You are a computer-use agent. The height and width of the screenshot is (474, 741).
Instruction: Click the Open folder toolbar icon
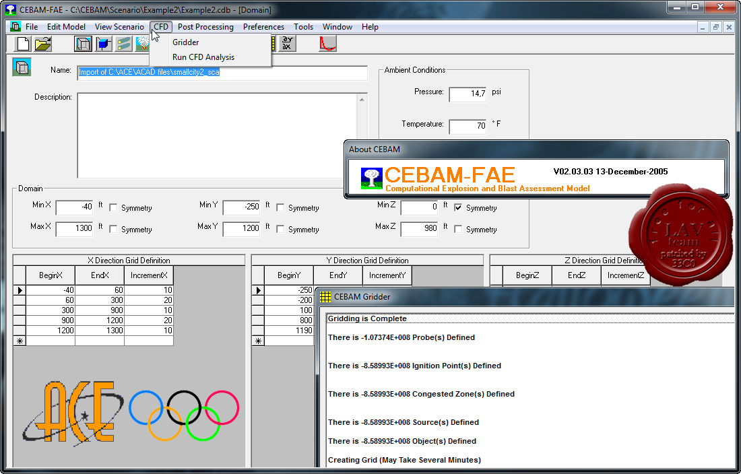click(x=43, y=44)
